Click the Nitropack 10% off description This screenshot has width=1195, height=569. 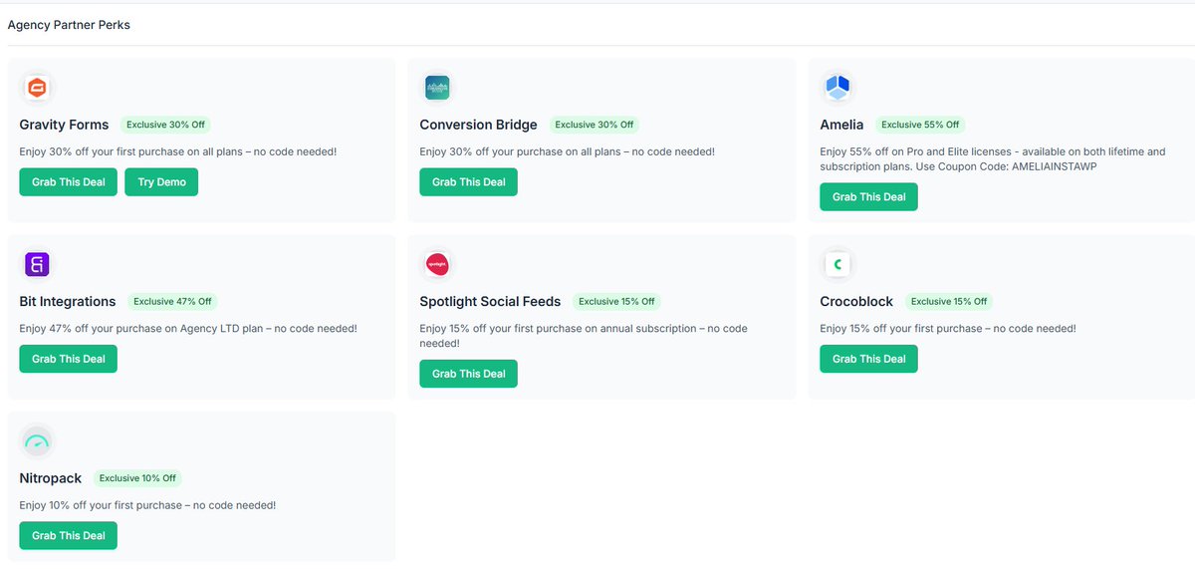148,505
